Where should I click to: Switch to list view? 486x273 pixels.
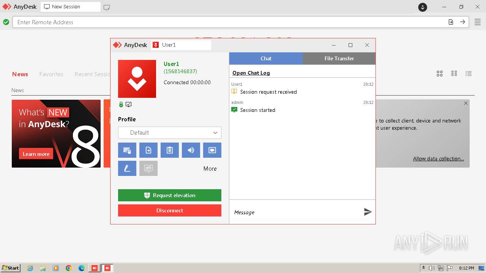(x=469, y=74)
